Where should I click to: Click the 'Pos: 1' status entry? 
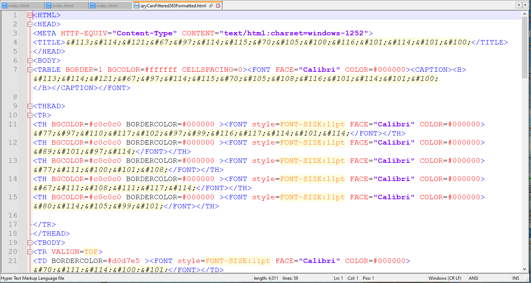368,278
